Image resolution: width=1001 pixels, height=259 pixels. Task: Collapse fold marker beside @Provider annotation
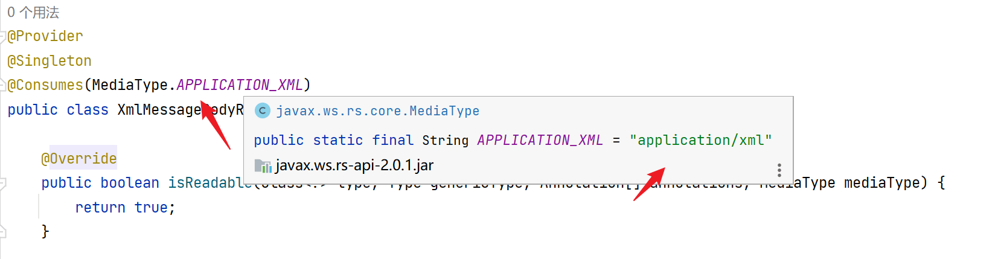pyautogui.click(x=3, y=37)
